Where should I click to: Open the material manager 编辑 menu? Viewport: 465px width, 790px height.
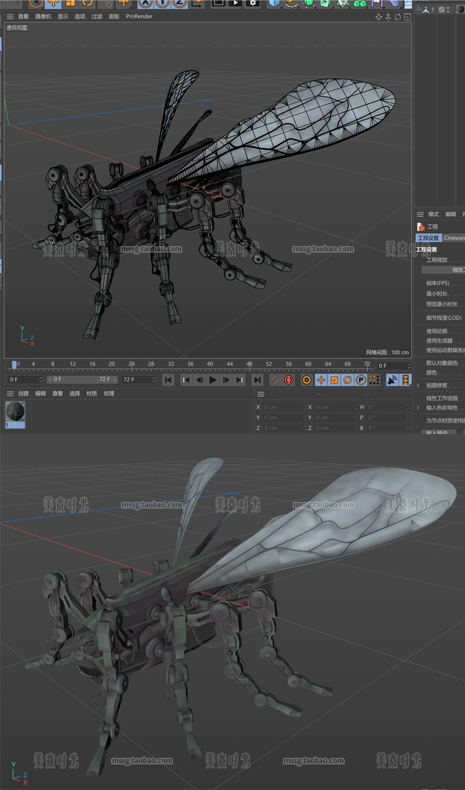coord(40,394)
